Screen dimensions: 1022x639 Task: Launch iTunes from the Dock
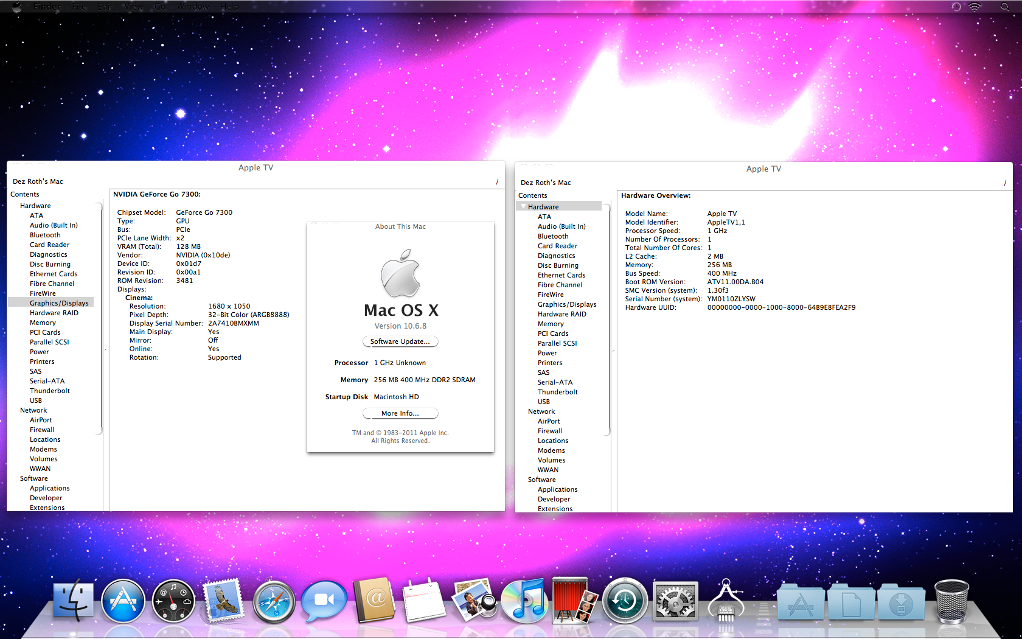(525, 601)
